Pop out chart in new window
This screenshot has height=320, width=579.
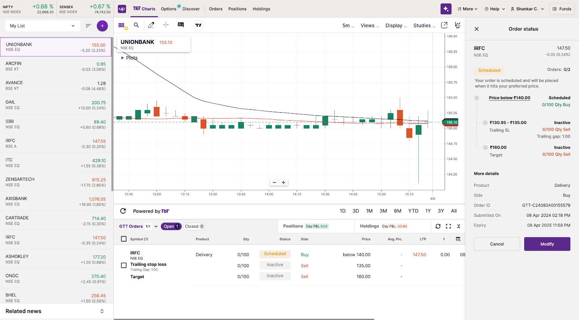click(444, 25)
